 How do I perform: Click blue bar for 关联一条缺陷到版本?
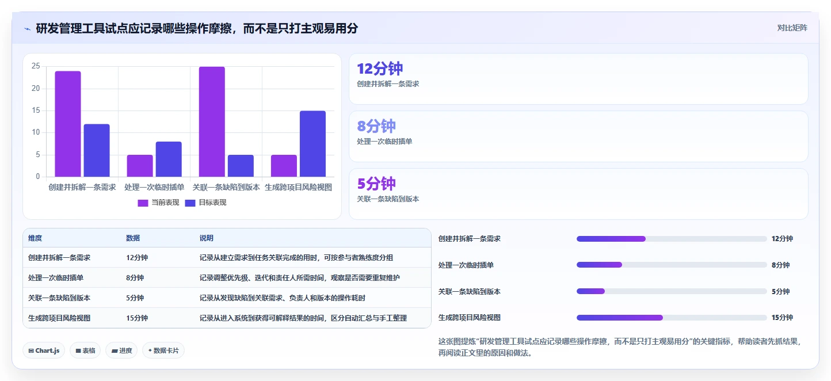(x=241, y=166)
